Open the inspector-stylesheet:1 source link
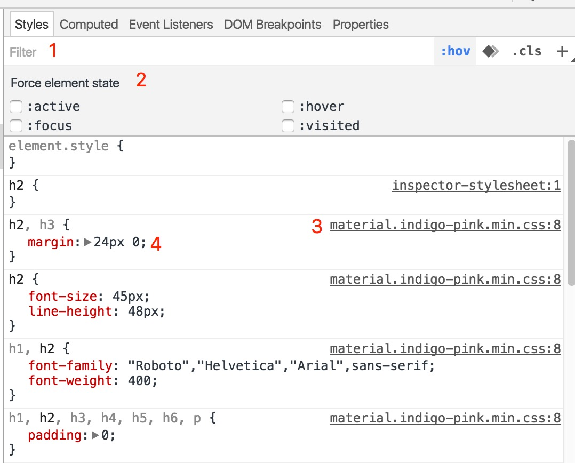The height and width of the screenshot is (463, 575). pyautogui.click(x=476, y=186)
